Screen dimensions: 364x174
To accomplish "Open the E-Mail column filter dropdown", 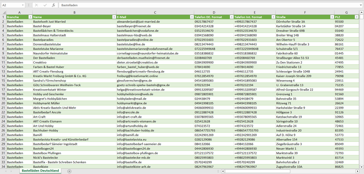I will click(x=191, y=17).
